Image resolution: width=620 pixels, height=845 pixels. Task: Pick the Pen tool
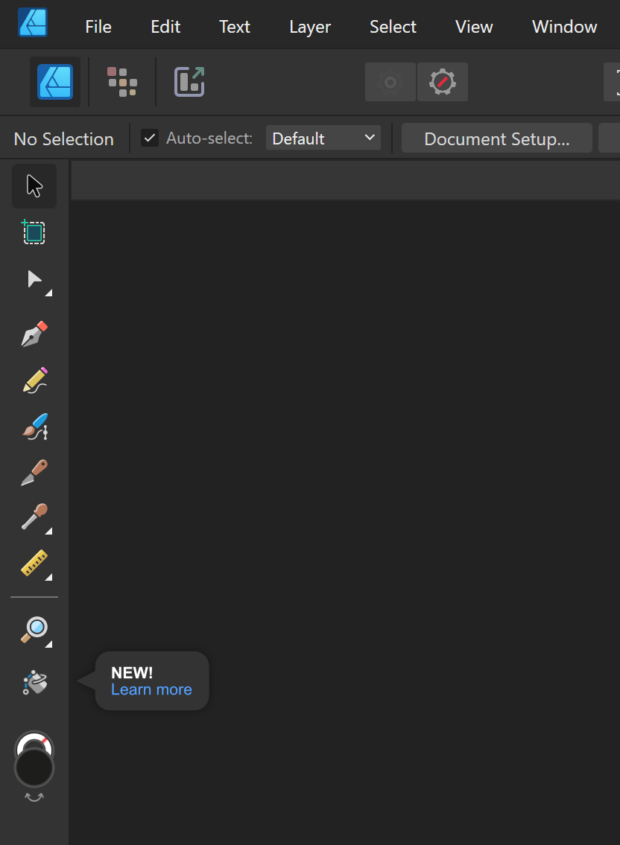pyautogui.click(x=34, y=334)
